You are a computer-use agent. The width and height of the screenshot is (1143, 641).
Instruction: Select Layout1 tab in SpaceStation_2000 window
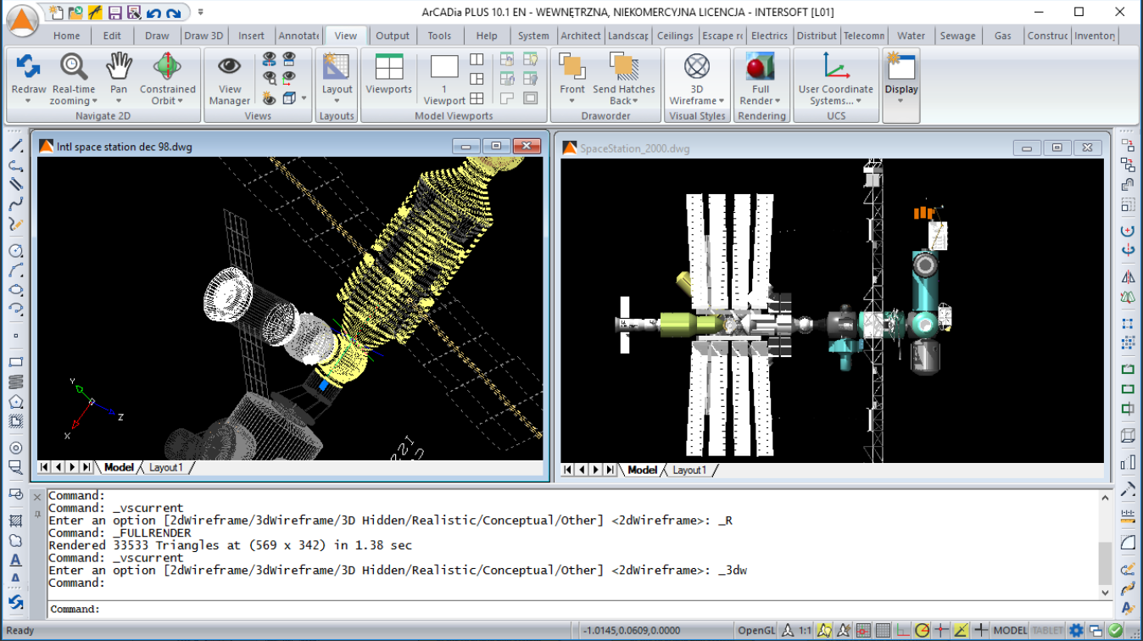click(x=689, y=470)
